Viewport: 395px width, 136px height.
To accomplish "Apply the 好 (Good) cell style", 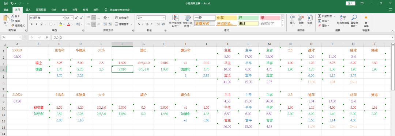I will (x=248, y=18).
